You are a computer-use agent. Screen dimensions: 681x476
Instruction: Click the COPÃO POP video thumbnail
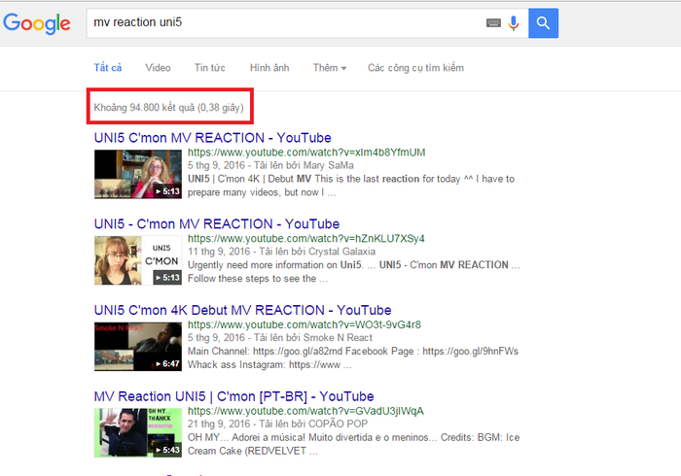(x=138, y=433)
